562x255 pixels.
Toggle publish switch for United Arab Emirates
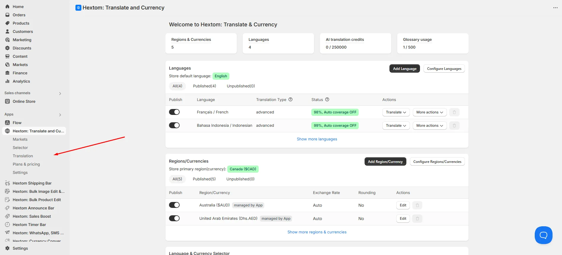point(174,218)
